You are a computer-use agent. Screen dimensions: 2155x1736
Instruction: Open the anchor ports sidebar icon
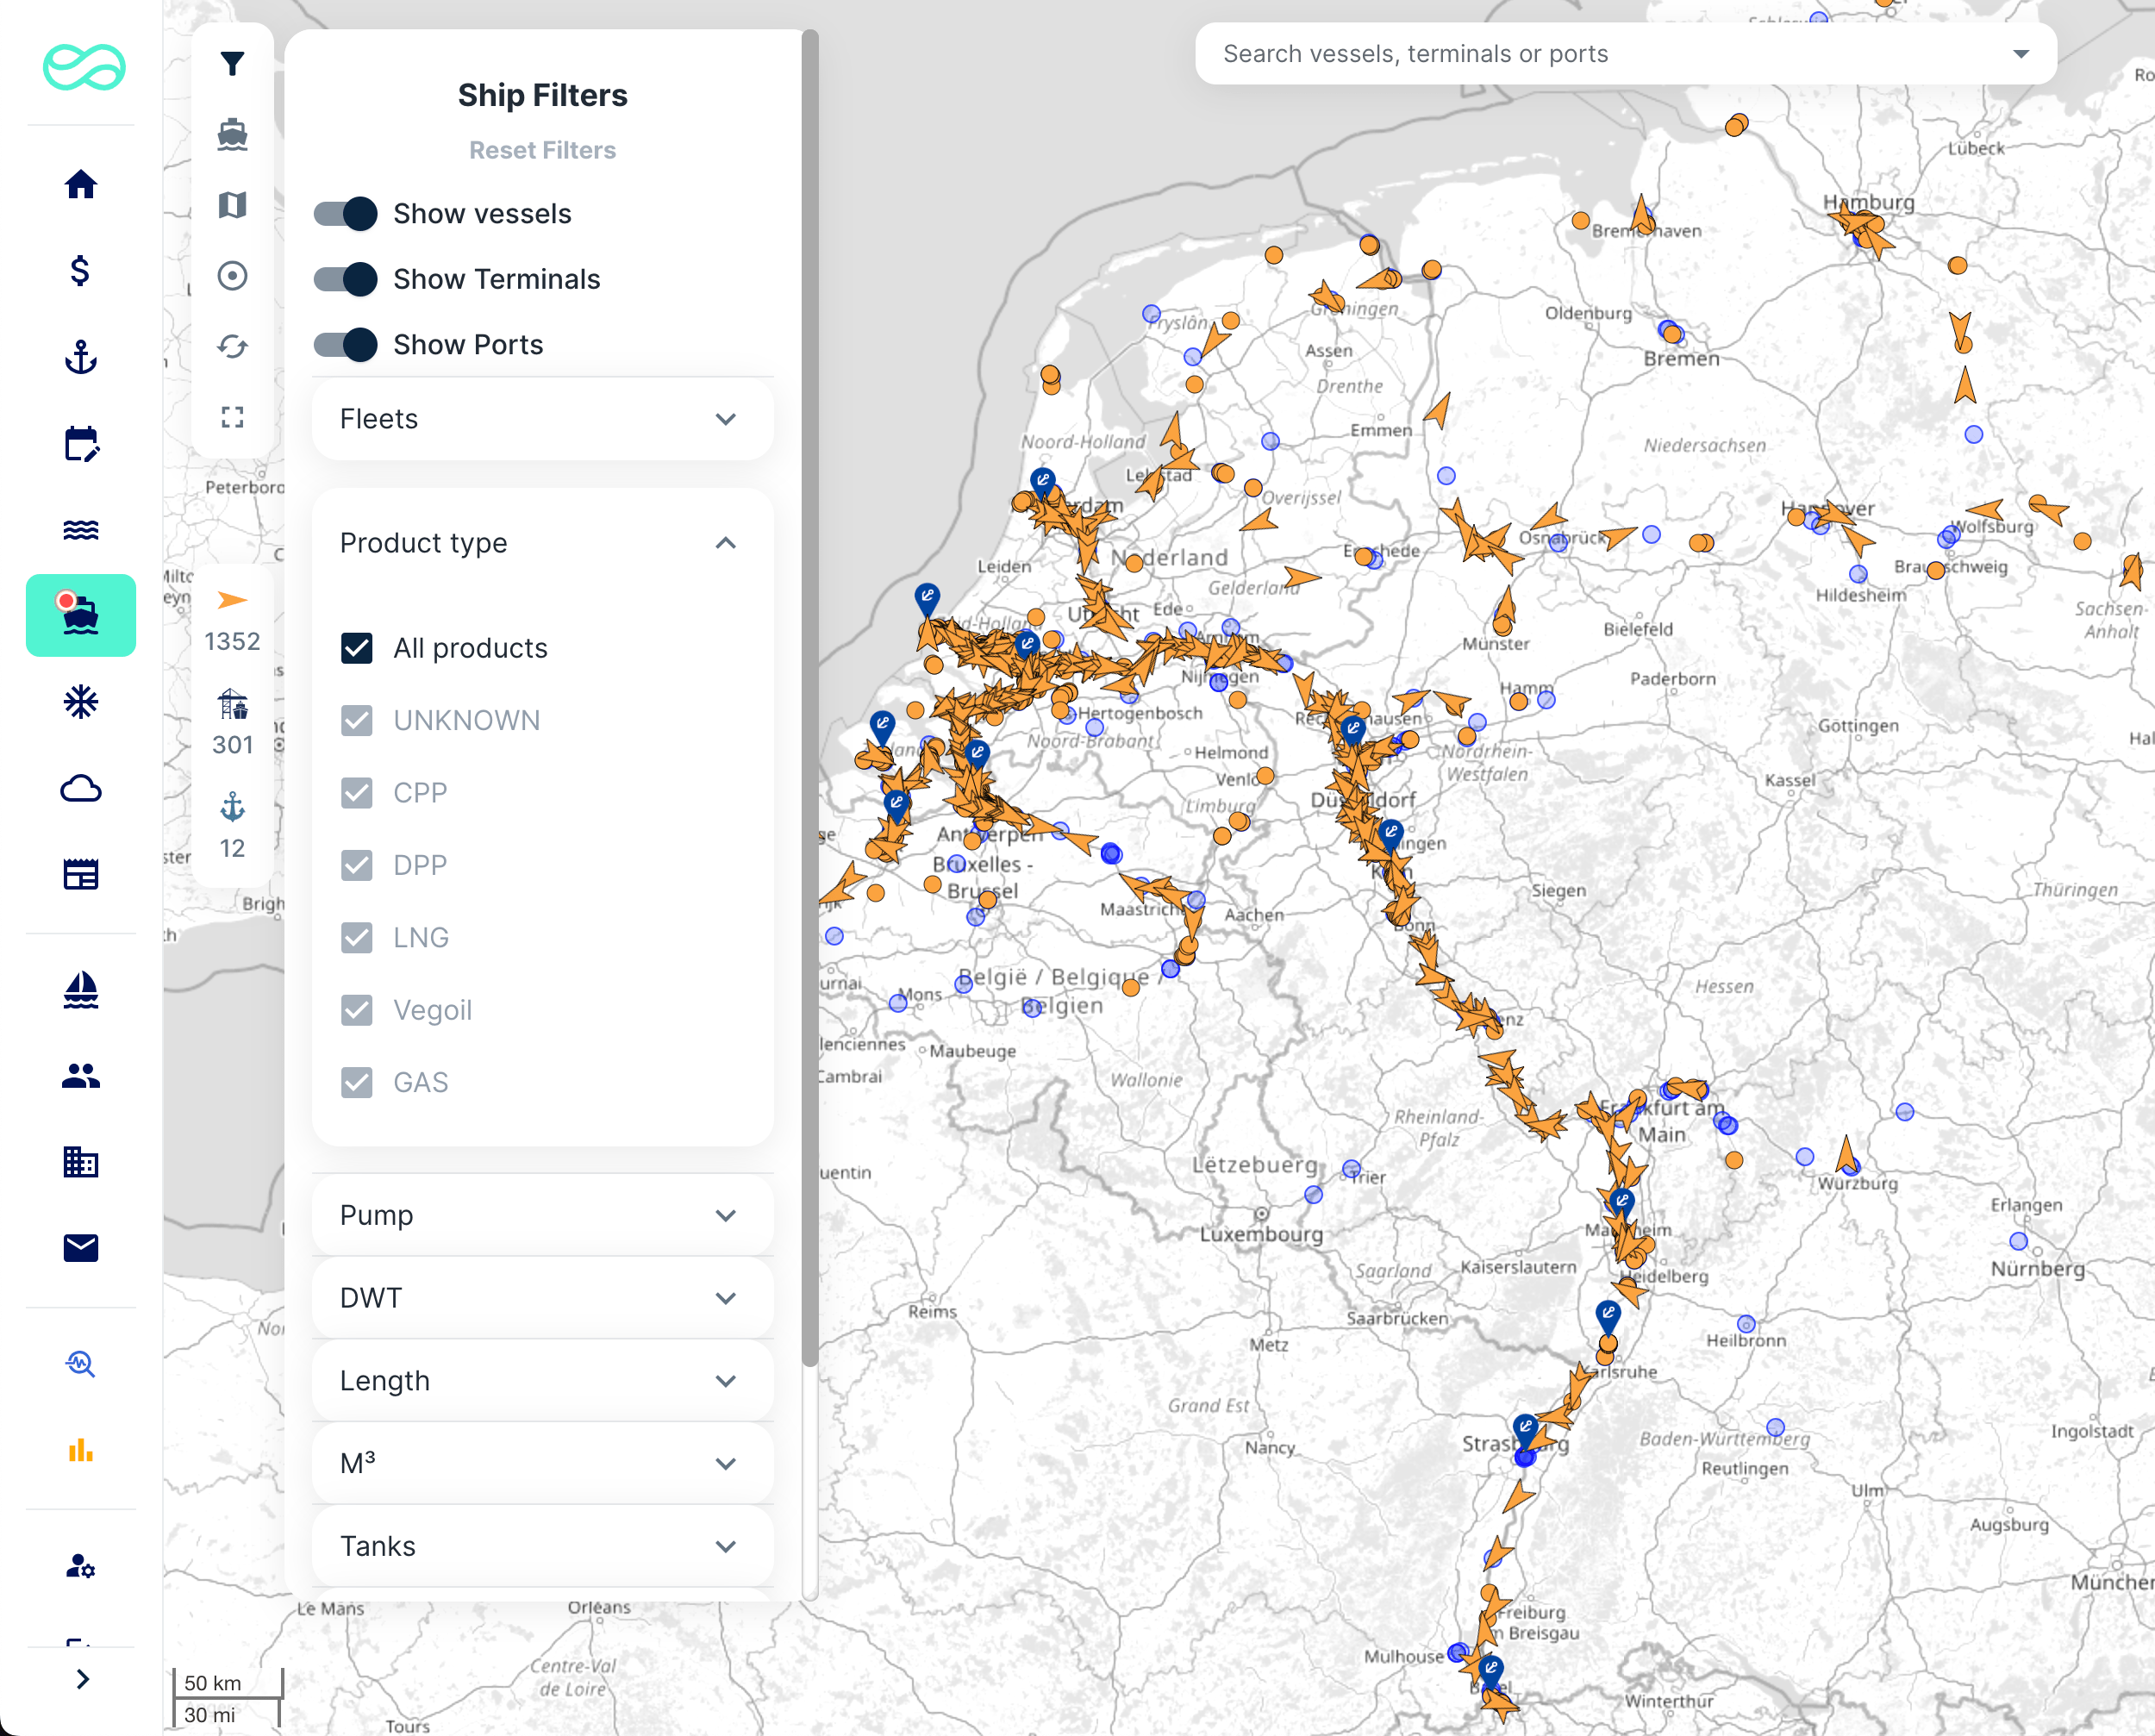81,357
